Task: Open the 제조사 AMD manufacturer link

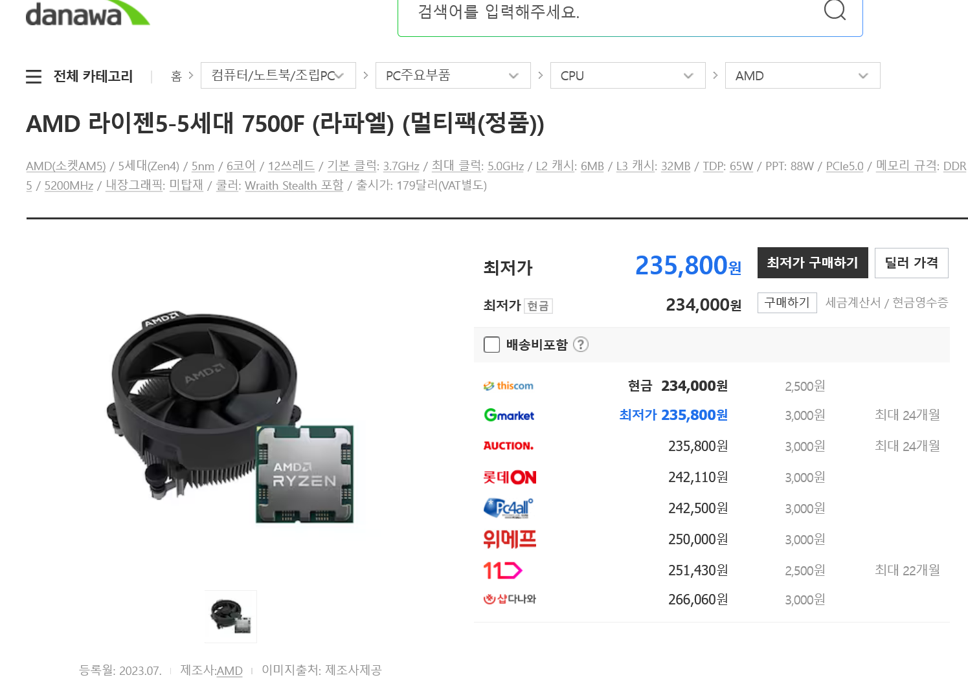Action: (229, 671)
